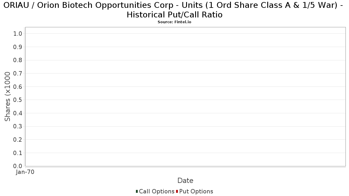
Task: Click the 1.0 y-axis tick label
Action: pos(18,34)
